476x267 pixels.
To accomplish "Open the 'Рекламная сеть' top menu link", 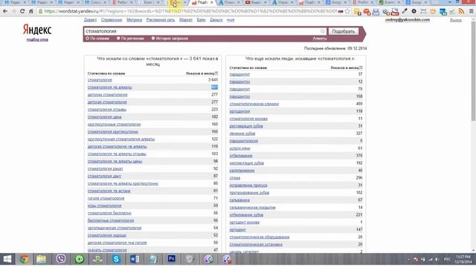I will pos(161,20).
